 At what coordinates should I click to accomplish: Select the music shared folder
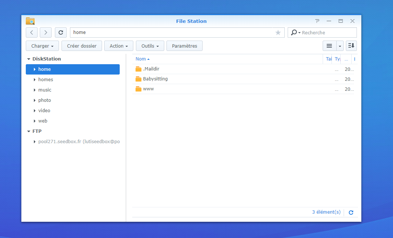click(45, 90)
